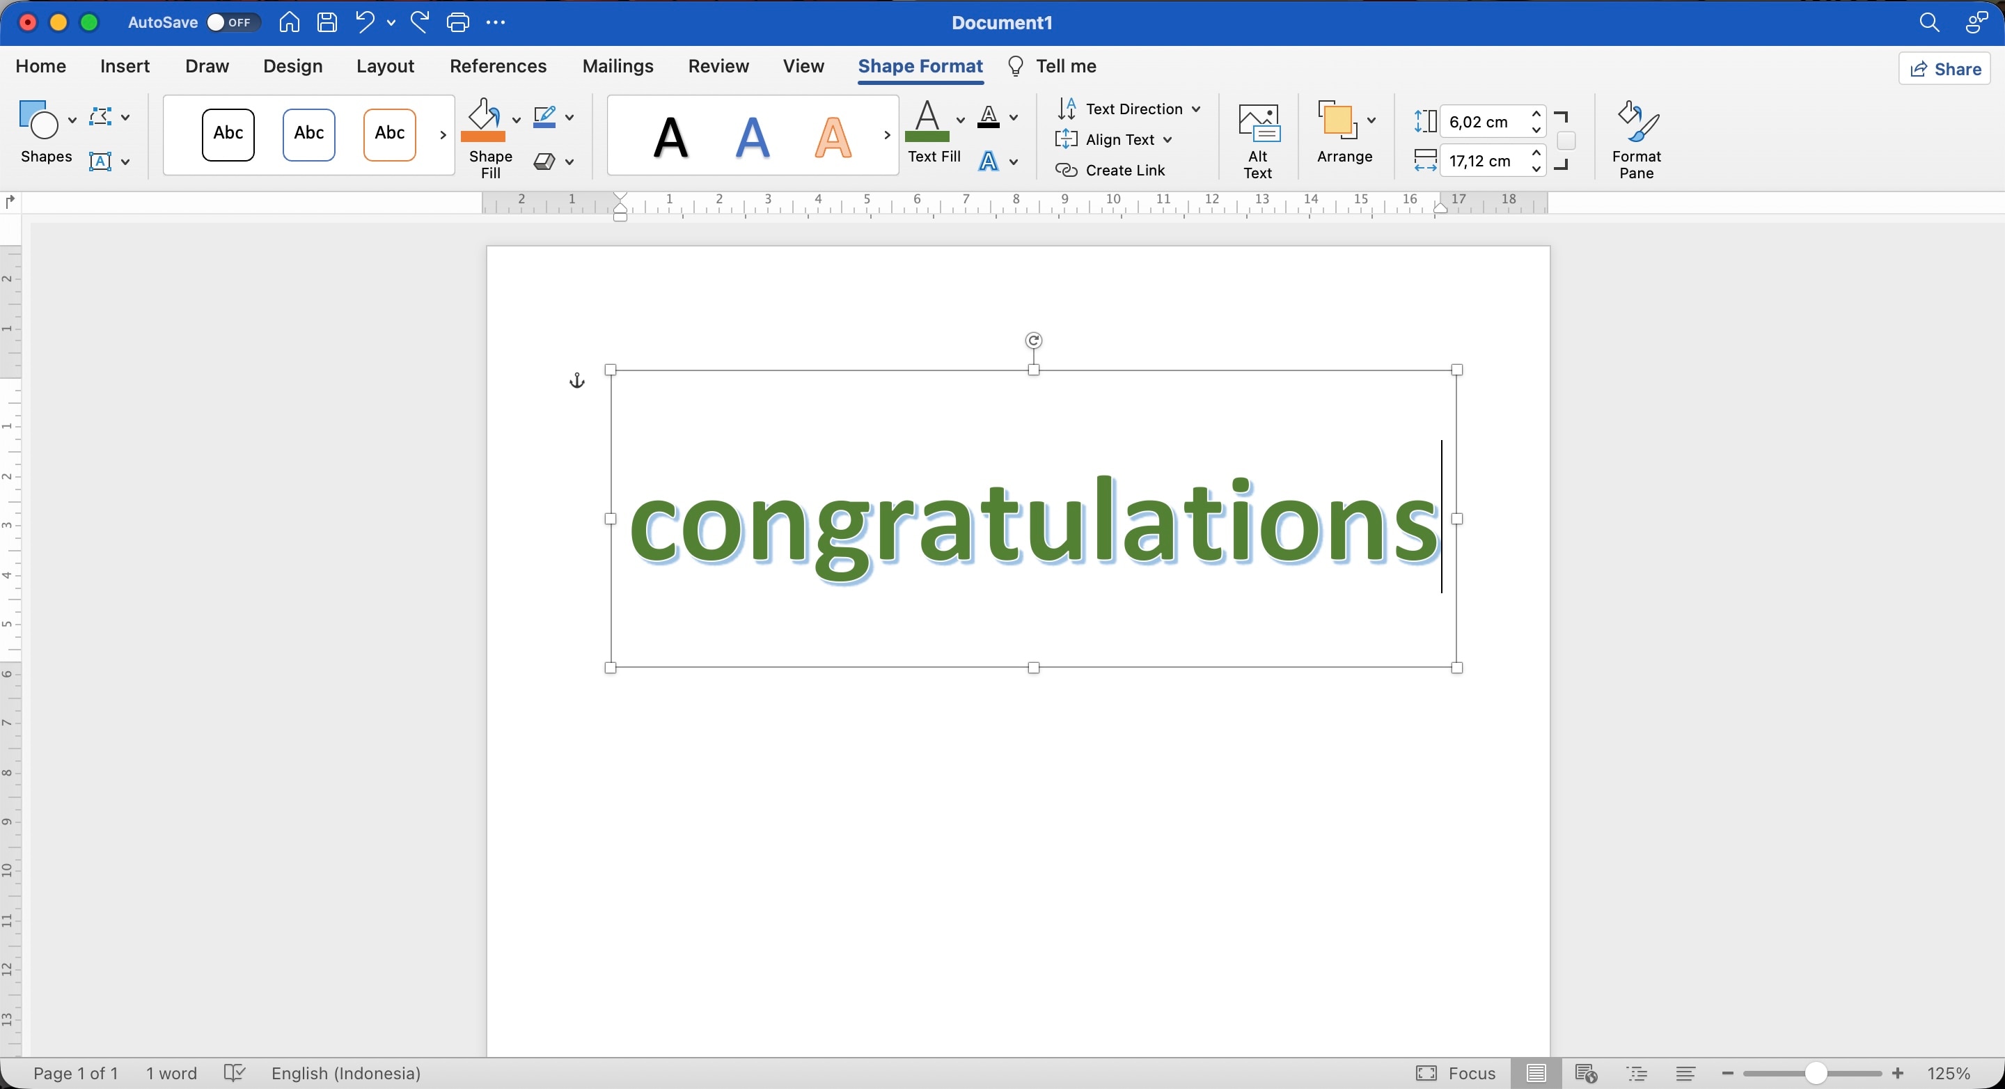Print the document using printer icon

pyautogui.click(x=457, y=22)
